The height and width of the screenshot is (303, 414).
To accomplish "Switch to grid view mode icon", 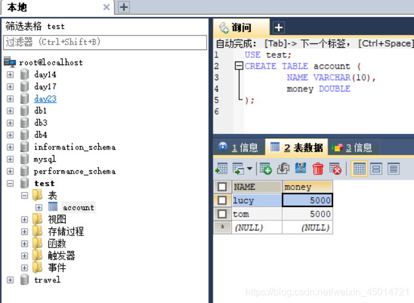I will pos(359,169).
